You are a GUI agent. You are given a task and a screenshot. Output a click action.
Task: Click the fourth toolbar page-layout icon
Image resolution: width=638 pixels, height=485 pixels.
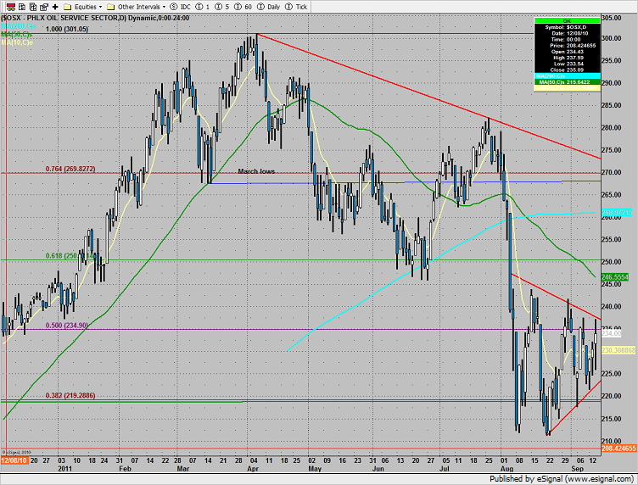point(43,7)
